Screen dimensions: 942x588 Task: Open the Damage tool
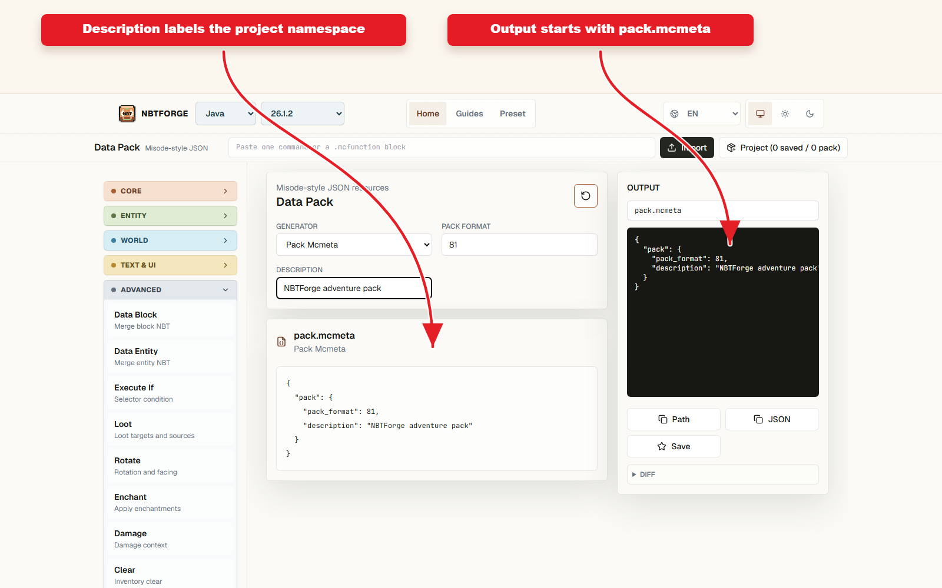(x=170, y=539)
